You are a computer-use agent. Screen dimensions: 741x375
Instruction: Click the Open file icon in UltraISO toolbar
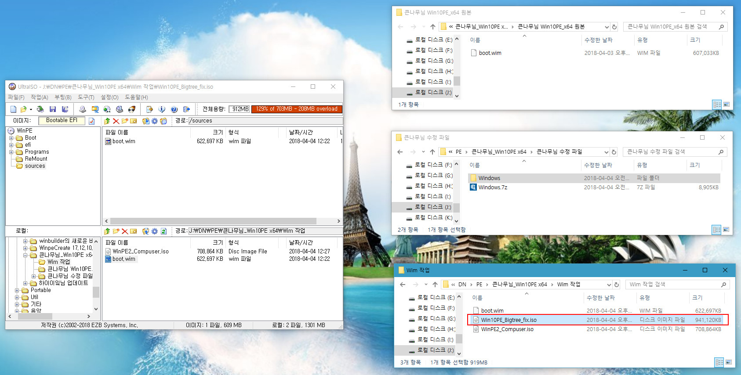[x=24, y=109]
